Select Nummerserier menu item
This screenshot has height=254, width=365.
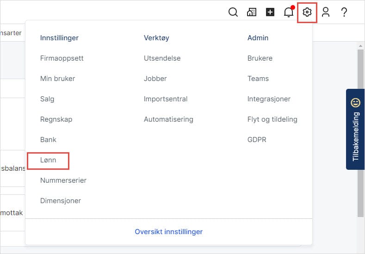[63, 180]
